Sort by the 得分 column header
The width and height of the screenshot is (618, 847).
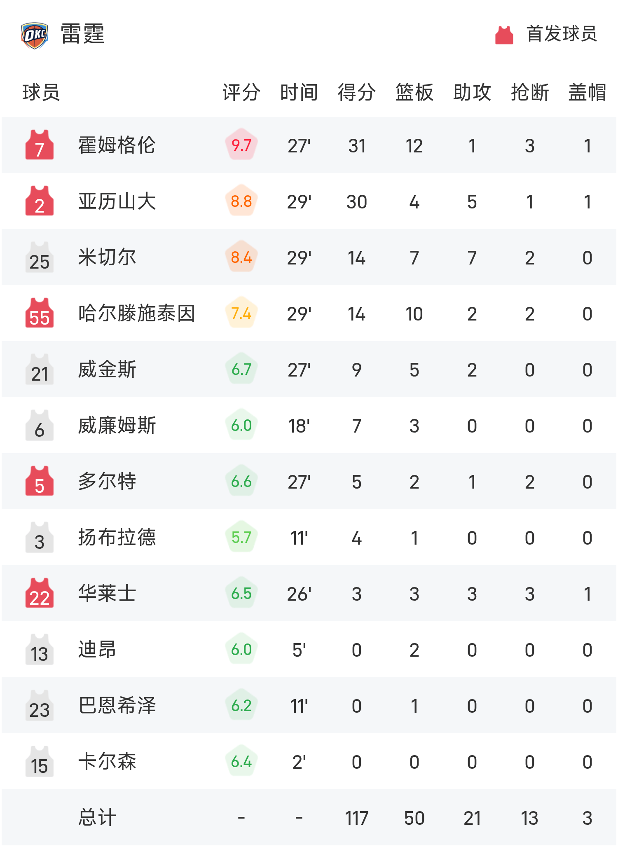357,92
